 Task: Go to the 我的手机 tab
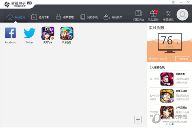pos(89,17)
